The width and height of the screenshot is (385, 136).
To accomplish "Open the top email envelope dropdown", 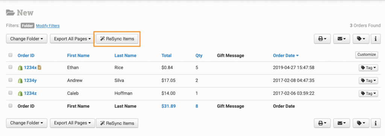I will click(x=341, y=39).
